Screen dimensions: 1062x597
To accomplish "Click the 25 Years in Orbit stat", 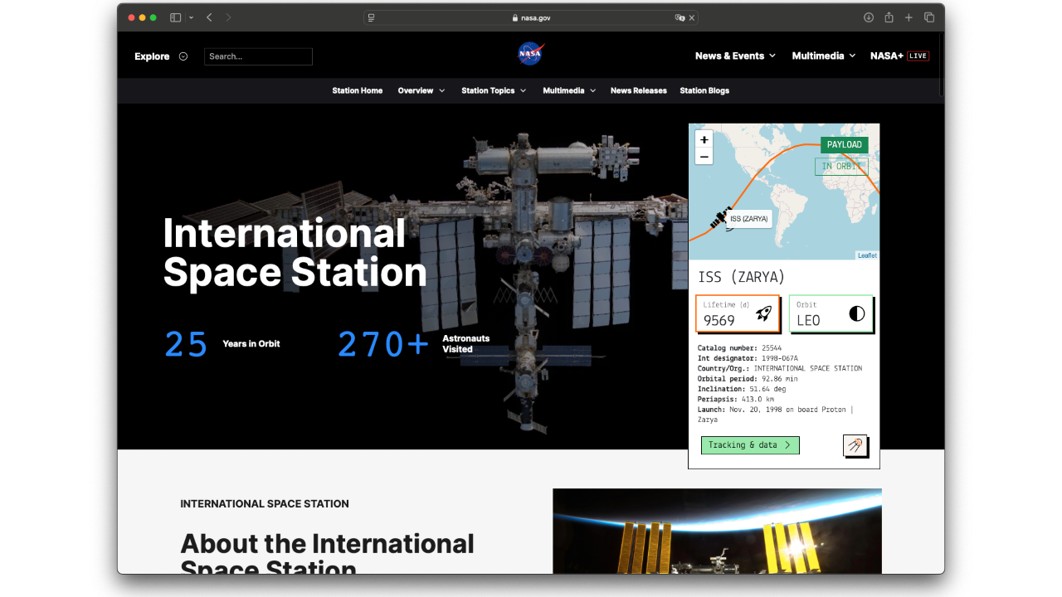I will click(x=222, y=344).
